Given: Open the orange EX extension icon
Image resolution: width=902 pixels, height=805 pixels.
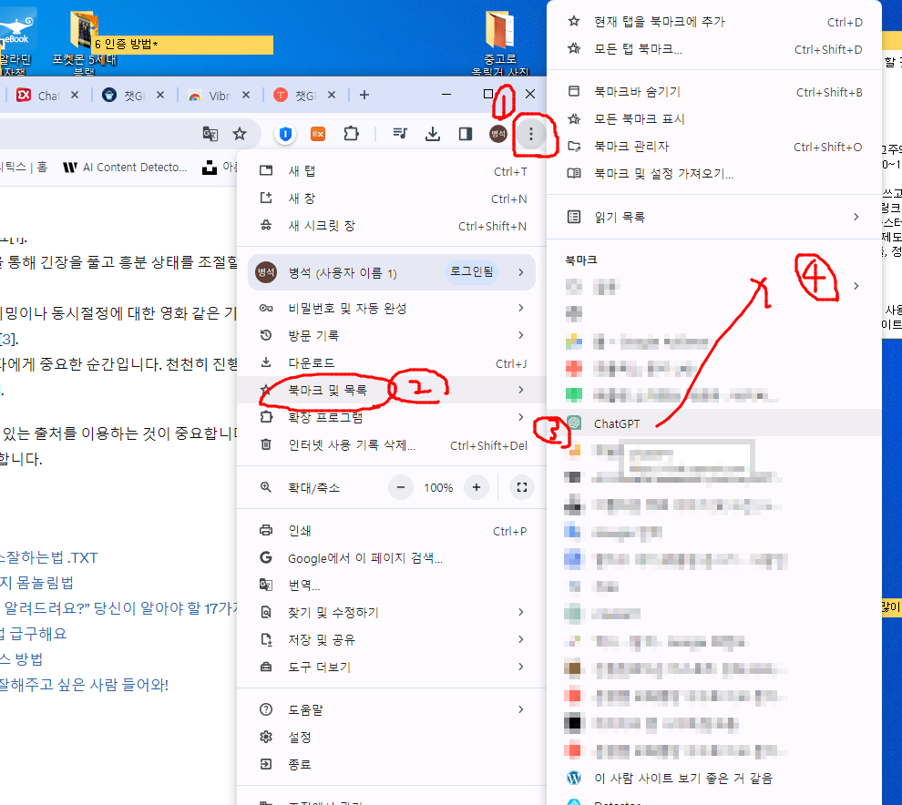Looking at the screenshot, I should click(x=318, y=135).
